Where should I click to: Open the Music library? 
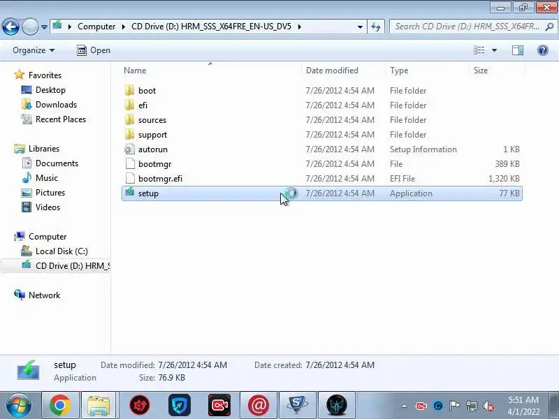(x=40, y=178)
